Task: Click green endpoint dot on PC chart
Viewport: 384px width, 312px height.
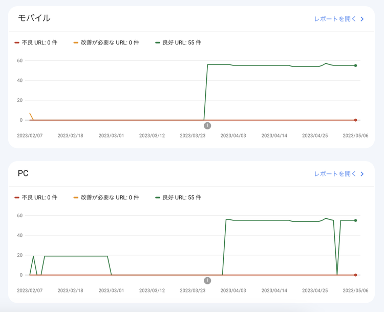Action: pyautogui.click(x=356, y=220)
